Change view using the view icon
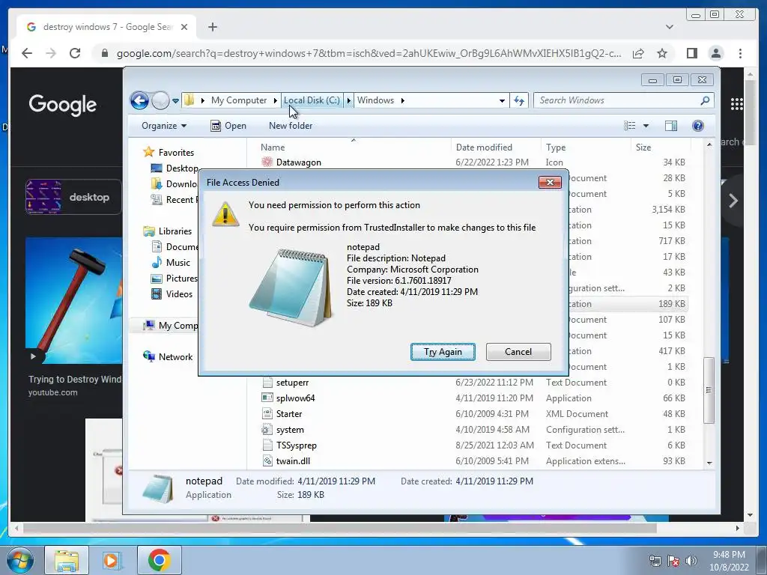This screenshot has width=767, height=575. [629, 126]
